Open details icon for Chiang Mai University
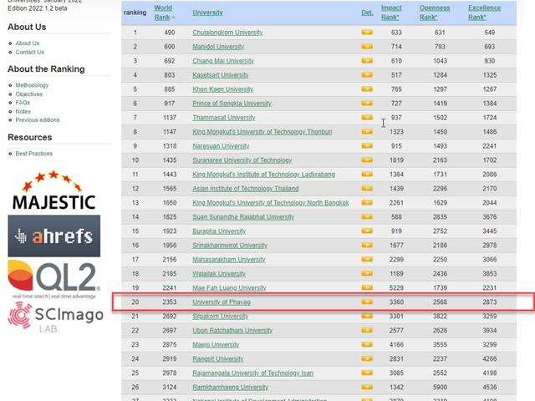Viewport: 535px width, 401px height. click(367, 61)
